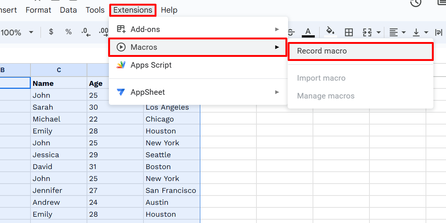
Task: Open the version history clock icon
Action: tap(416, 3)
